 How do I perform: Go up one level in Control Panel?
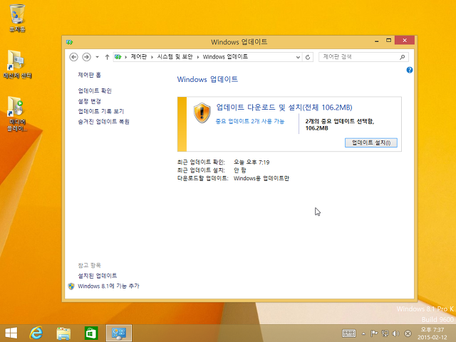pos(107,57)
